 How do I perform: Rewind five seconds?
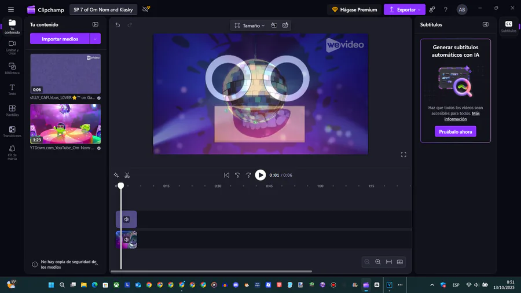(x=237, y=175)
